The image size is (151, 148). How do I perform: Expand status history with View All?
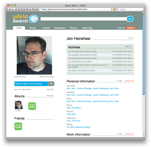pyautogui.click(x=50, y=90)
